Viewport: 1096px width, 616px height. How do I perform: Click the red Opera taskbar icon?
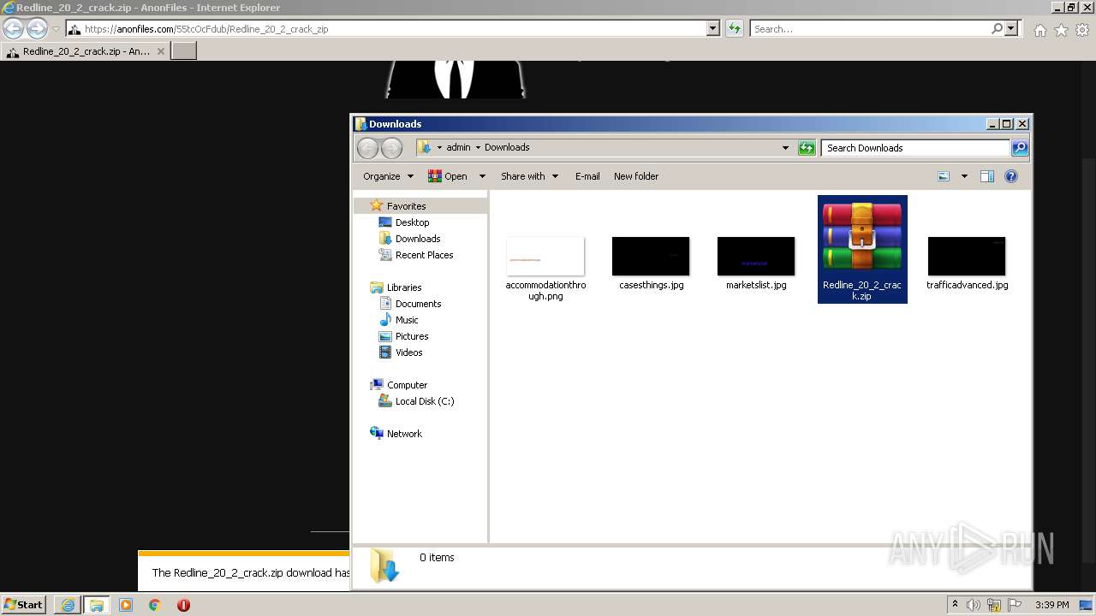coord(183,605)
